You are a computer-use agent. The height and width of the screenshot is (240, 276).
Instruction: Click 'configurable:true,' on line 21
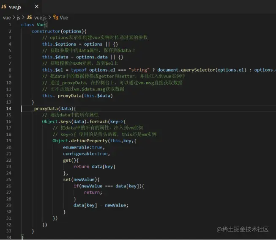87,154
